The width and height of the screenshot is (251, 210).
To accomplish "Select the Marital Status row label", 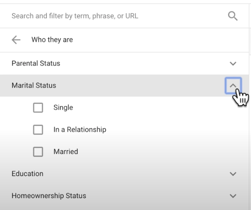I will click(x=34, y=86).
